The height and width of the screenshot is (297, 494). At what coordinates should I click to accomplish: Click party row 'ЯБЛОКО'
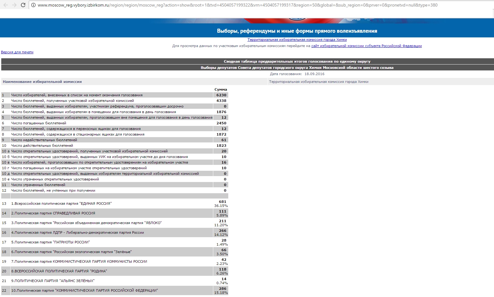(86, 223)
